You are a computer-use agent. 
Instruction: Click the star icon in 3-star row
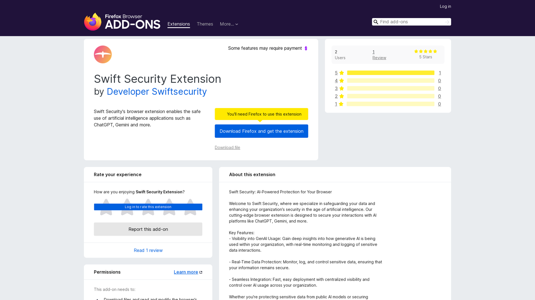pyautogui.click(x=342, y=88)
